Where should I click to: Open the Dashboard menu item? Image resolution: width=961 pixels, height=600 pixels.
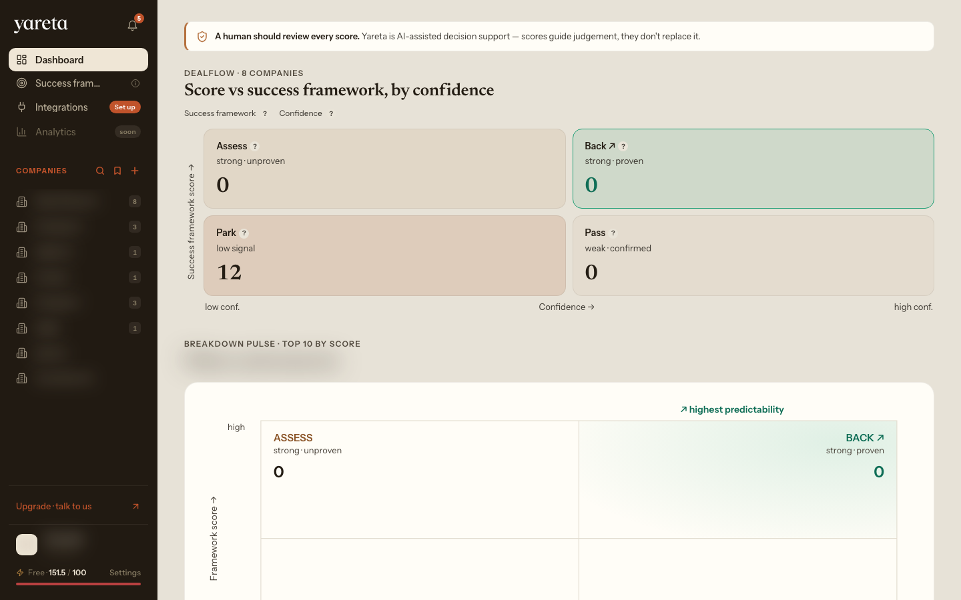click(78, 59)
